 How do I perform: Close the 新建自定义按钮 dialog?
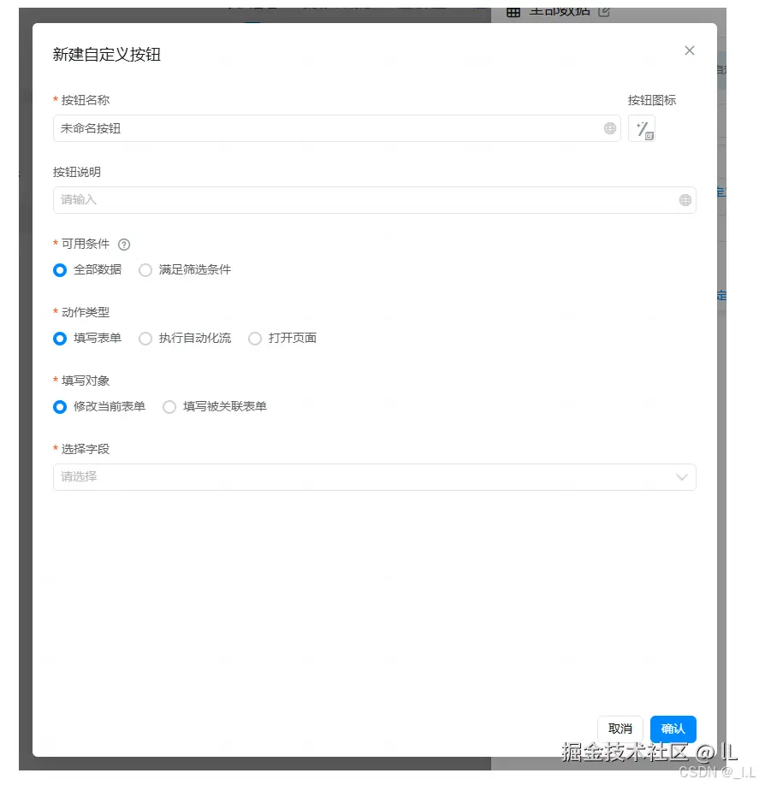(x=690, y=50)
